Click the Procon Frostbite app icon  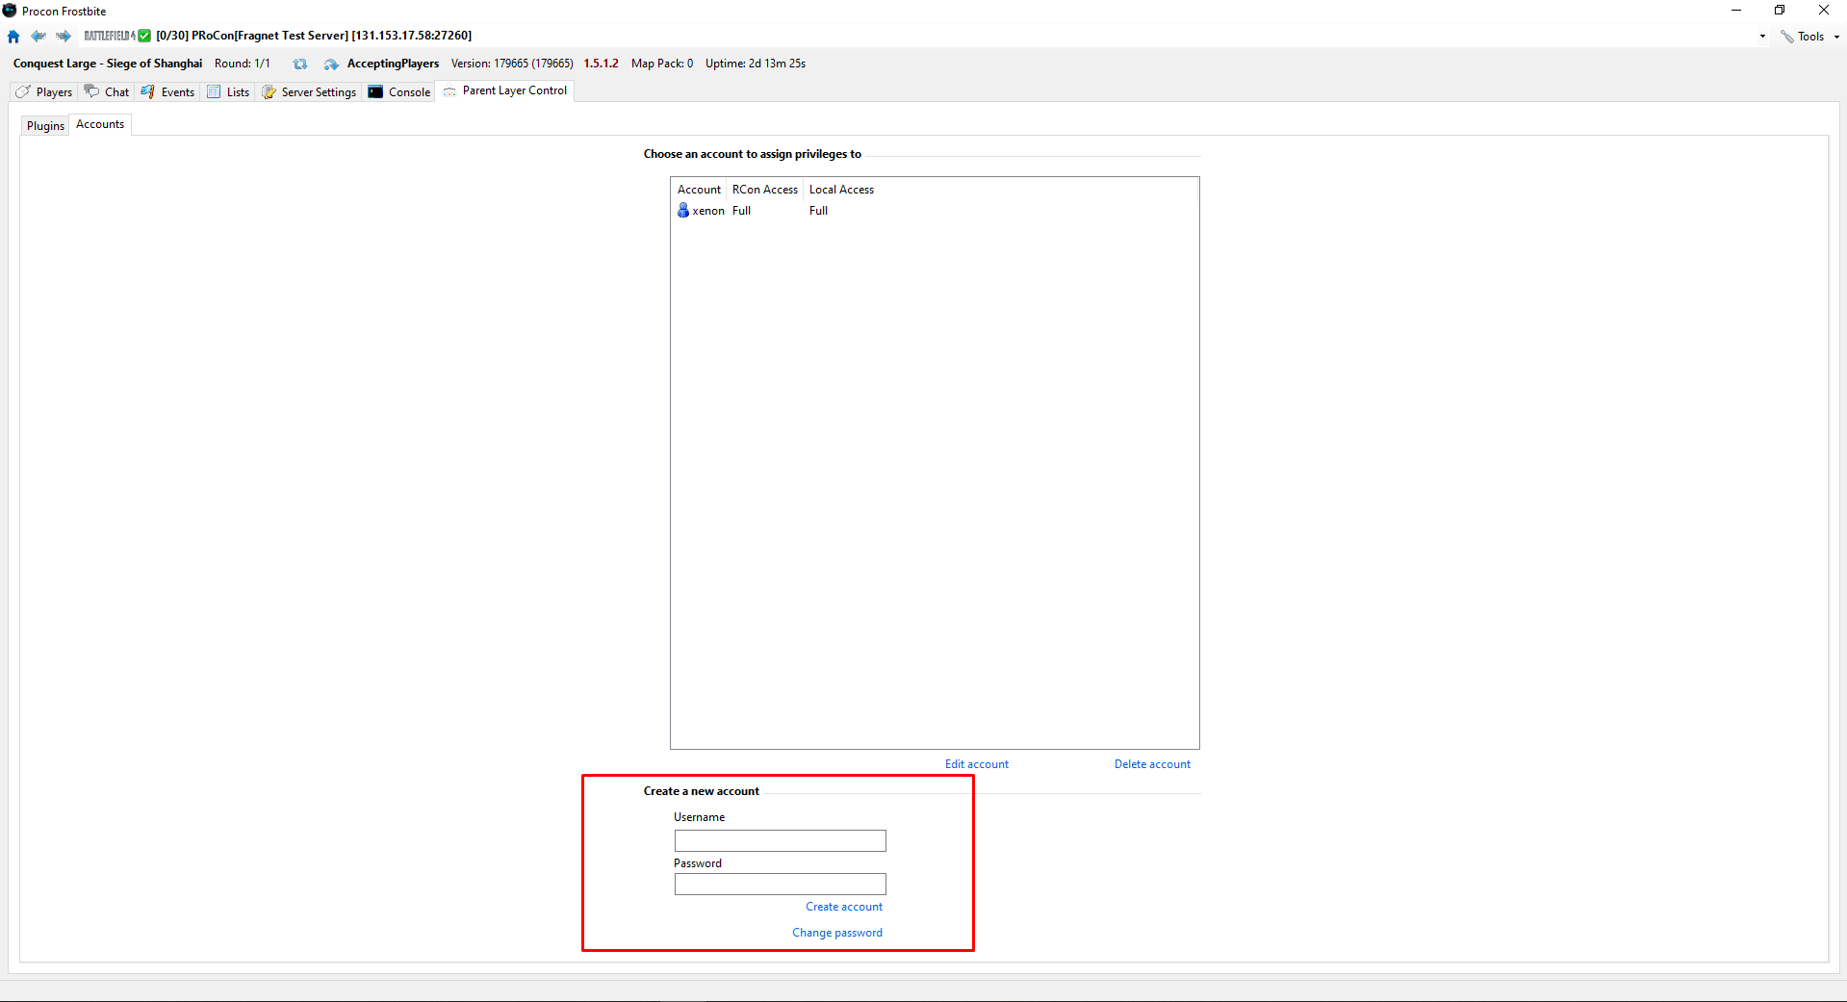pyautogui.click(x=10, y=11)
